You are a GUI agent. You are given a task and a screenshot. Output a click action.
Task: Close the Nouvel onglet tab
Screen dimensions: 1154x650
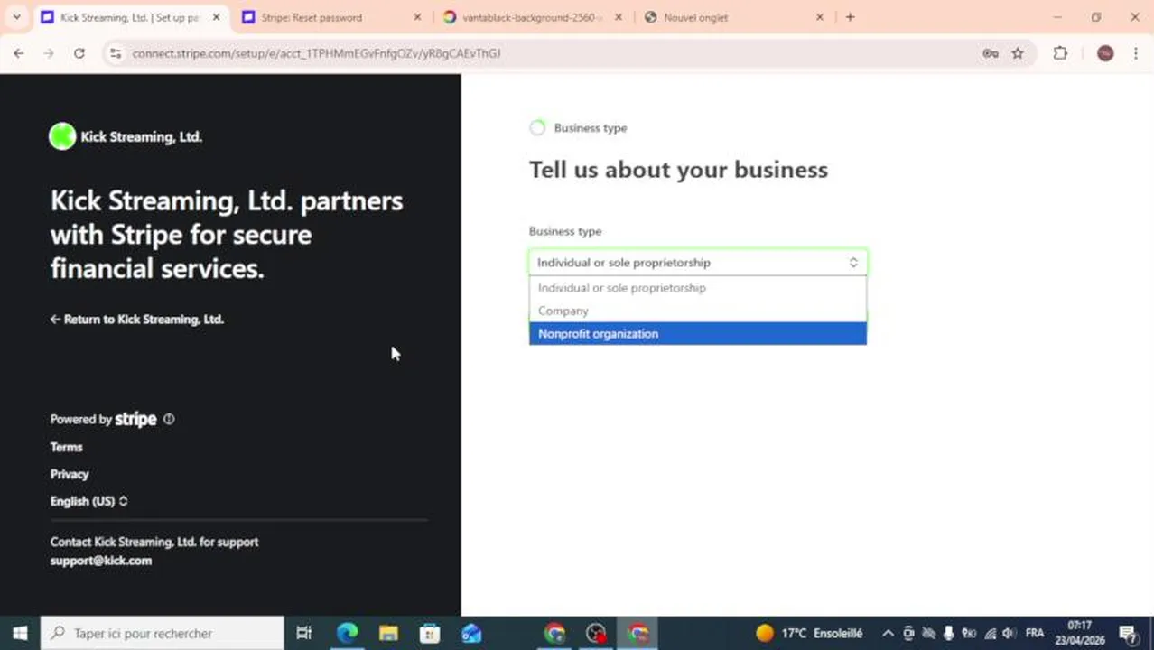(x=820, y=17)
